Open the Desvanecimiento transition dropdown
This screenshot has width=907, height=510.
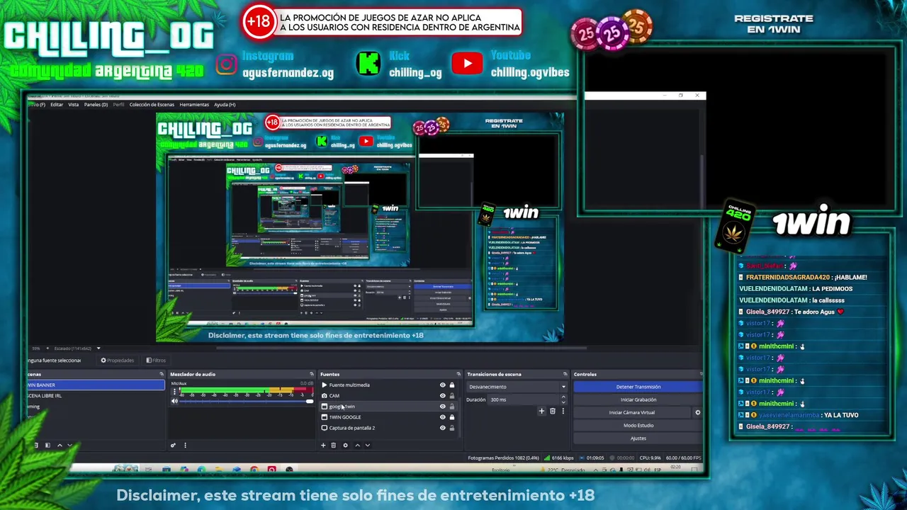coord(517,387)
